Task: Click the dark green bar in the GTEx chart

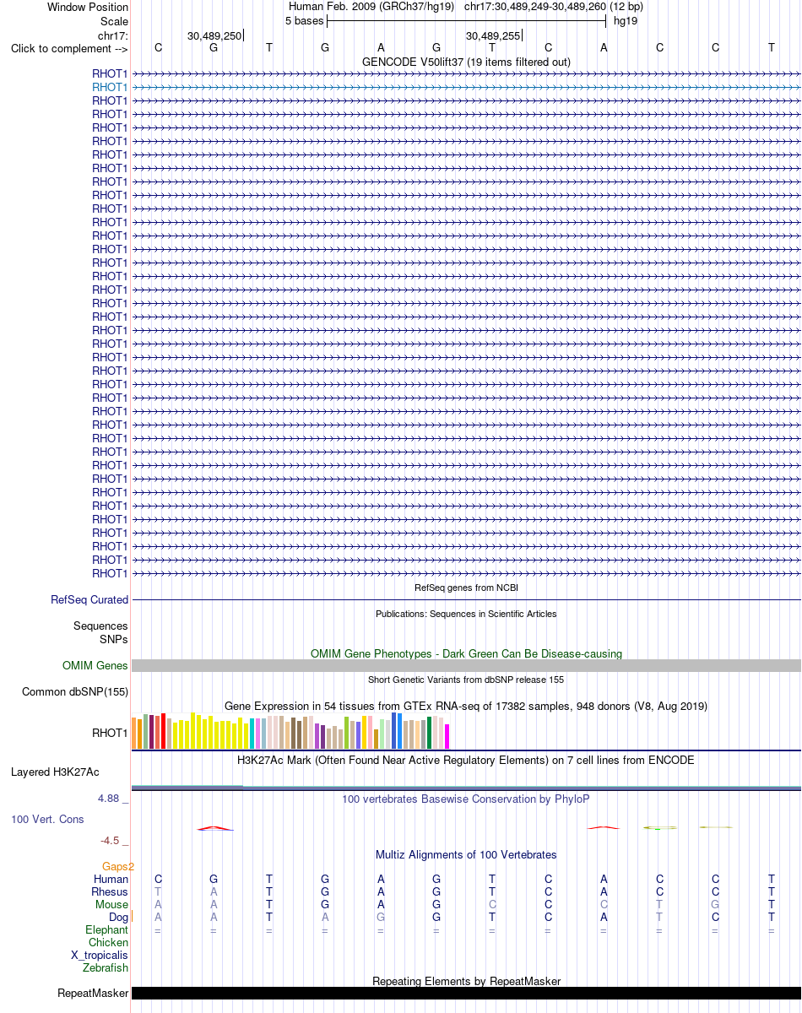Action: (x=430, y=733)
